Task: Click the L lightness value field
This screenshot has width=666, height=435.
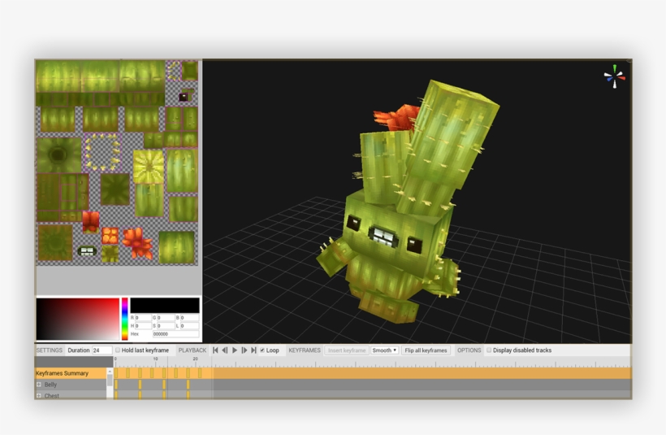Action: (189, 326)
